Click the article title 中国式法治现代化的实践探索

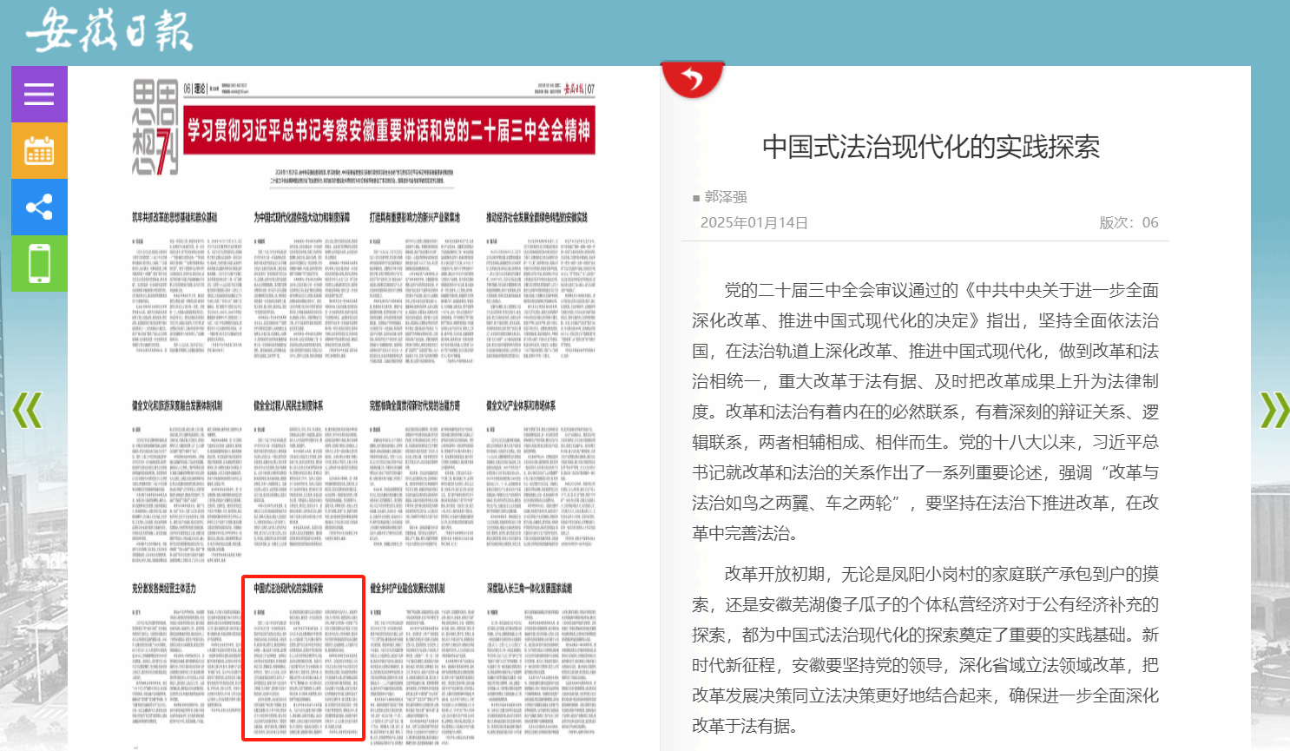[931, 147]
